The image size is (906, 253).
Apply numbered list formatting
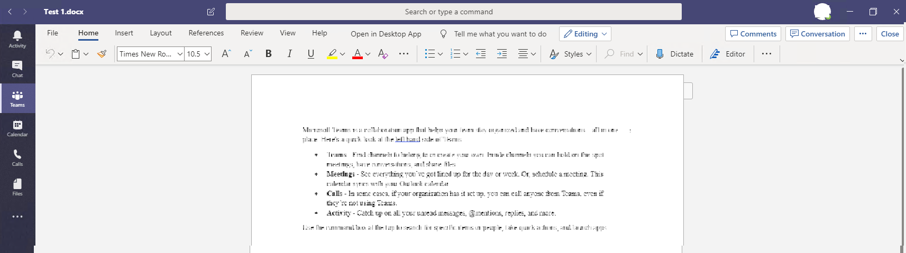(x=455, y=54)
